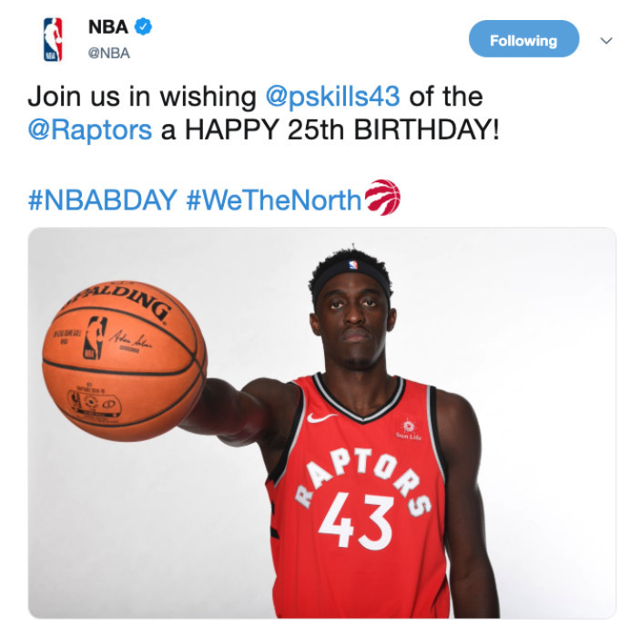The height and width of the screenshot is (628, 630).
Task: Click the NBA display name
Action: tap(108, 27)
